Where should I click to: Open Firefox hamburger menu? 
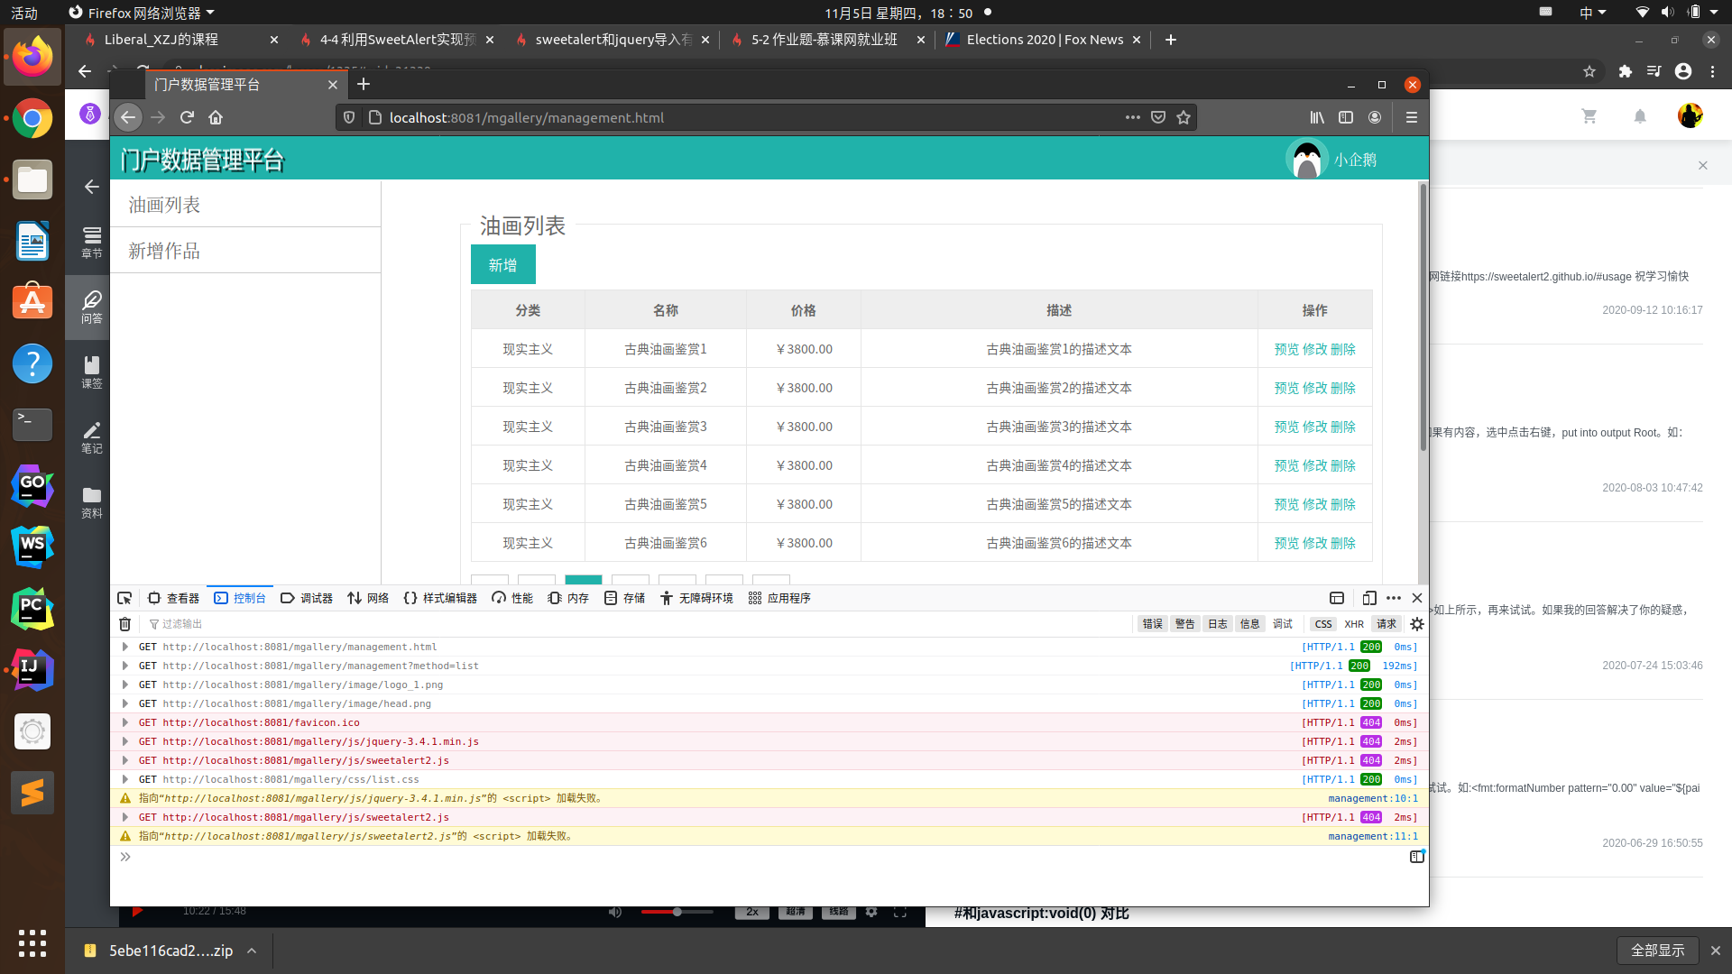click(x=1412, y=117)
